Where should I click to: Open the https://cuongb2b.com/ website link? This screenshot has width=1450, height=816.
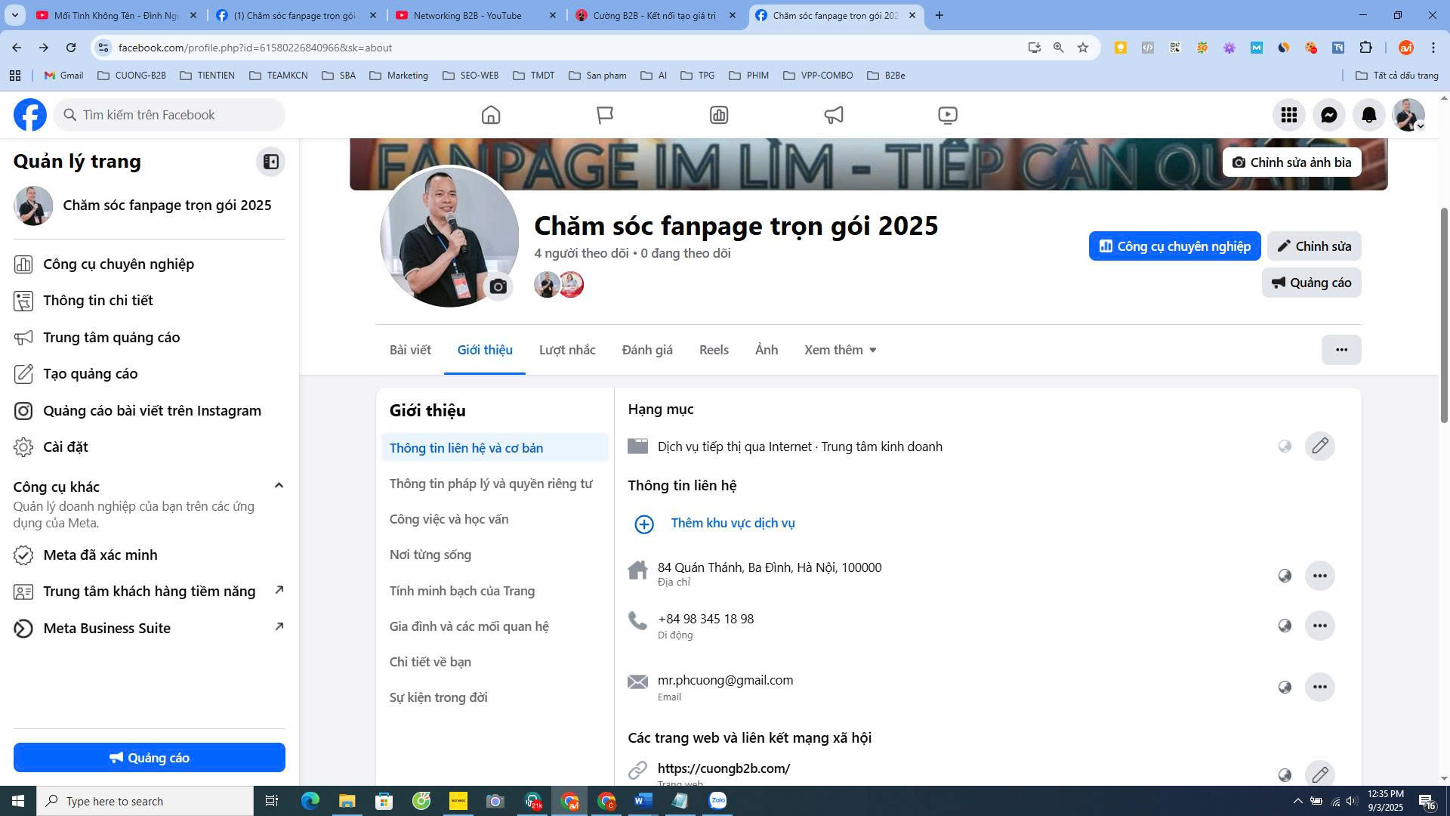pyautogui.click(x=723, y=768)
